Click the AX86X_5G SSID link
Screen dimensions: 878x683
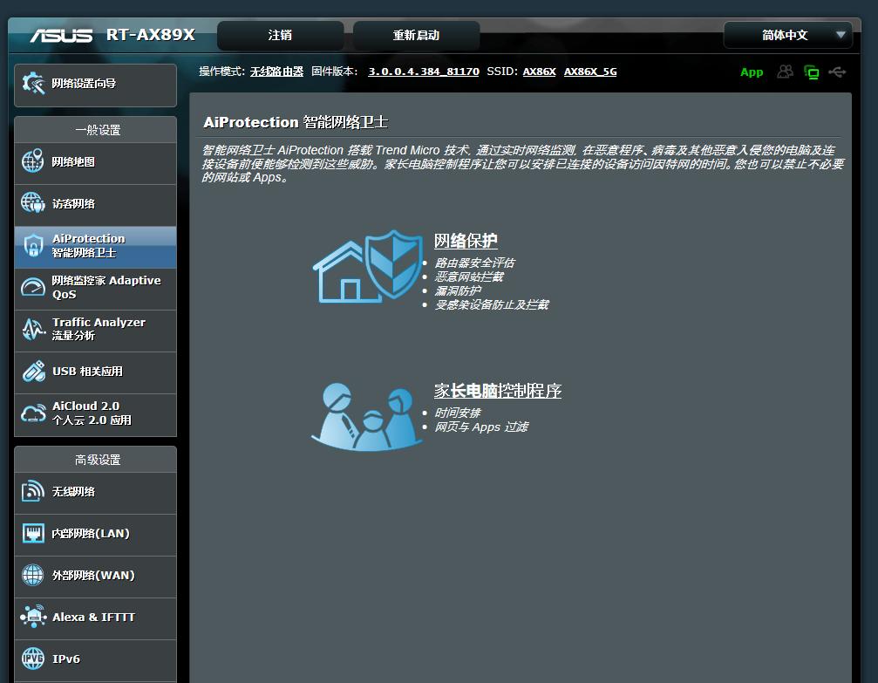pyautogui.click(x=589, y=72)
